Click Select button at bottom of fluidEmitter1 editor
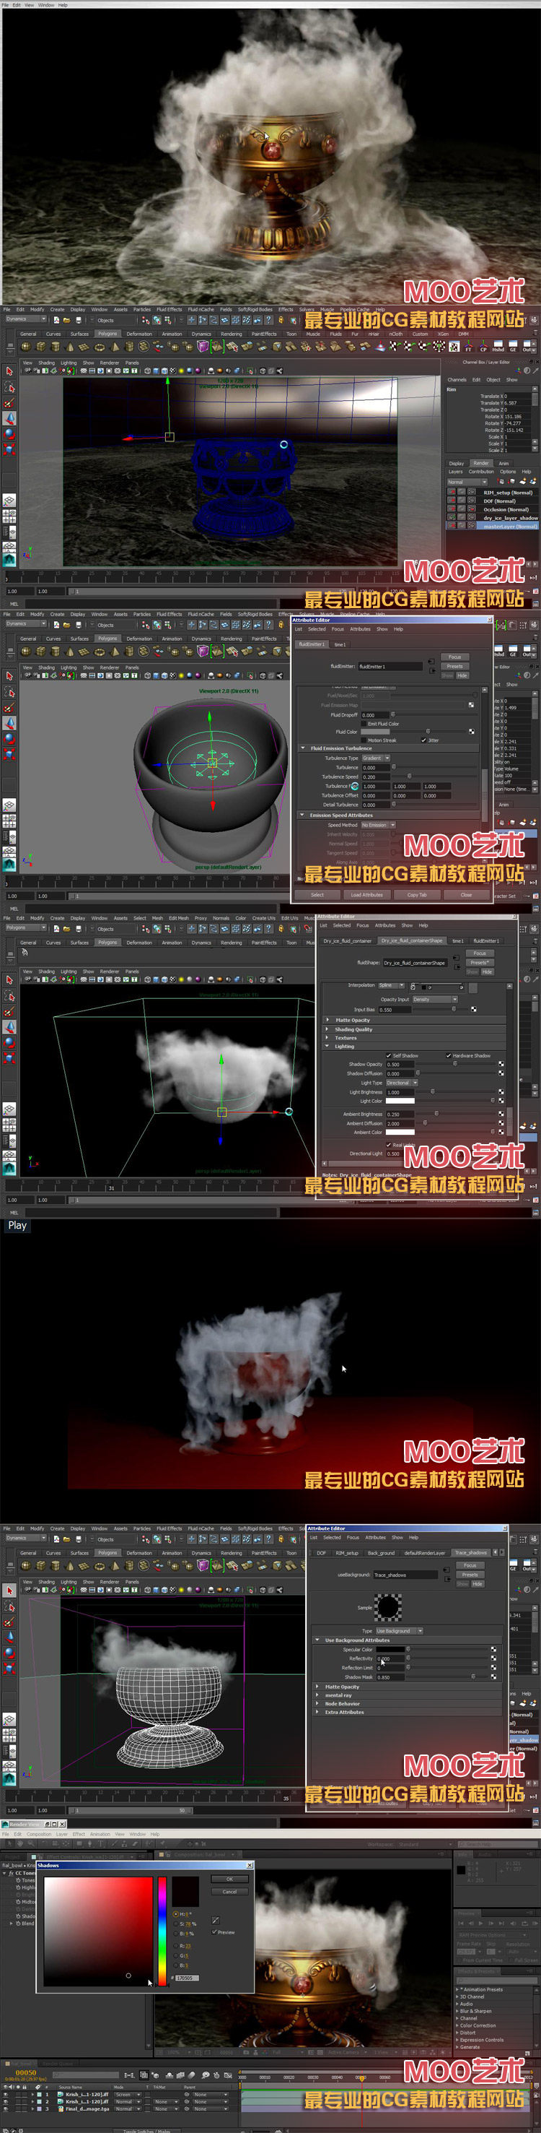This screenshot has width=541, height=2133. (317, 894)
